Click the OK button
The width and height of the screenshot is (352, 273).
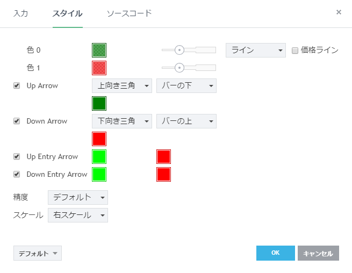pyautogui.click(x=275, y=253)
